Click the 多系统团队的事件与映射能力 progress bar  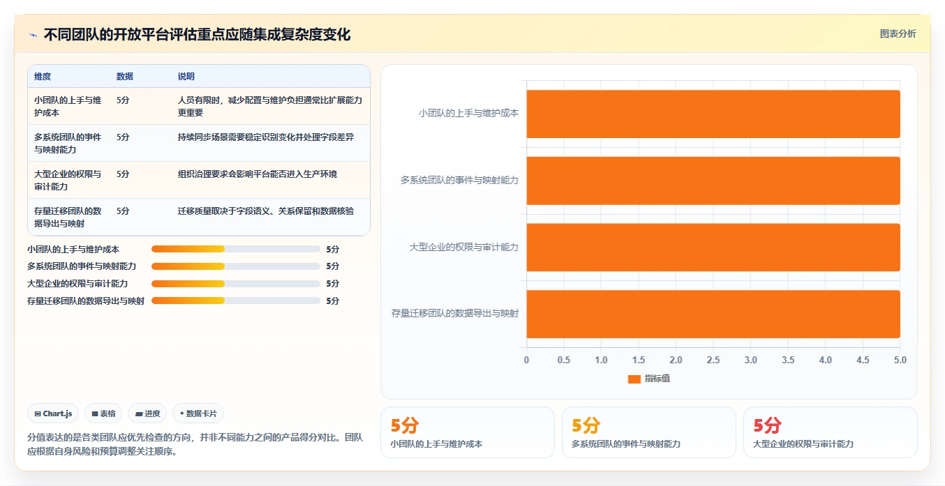click(x=236, y=266)
